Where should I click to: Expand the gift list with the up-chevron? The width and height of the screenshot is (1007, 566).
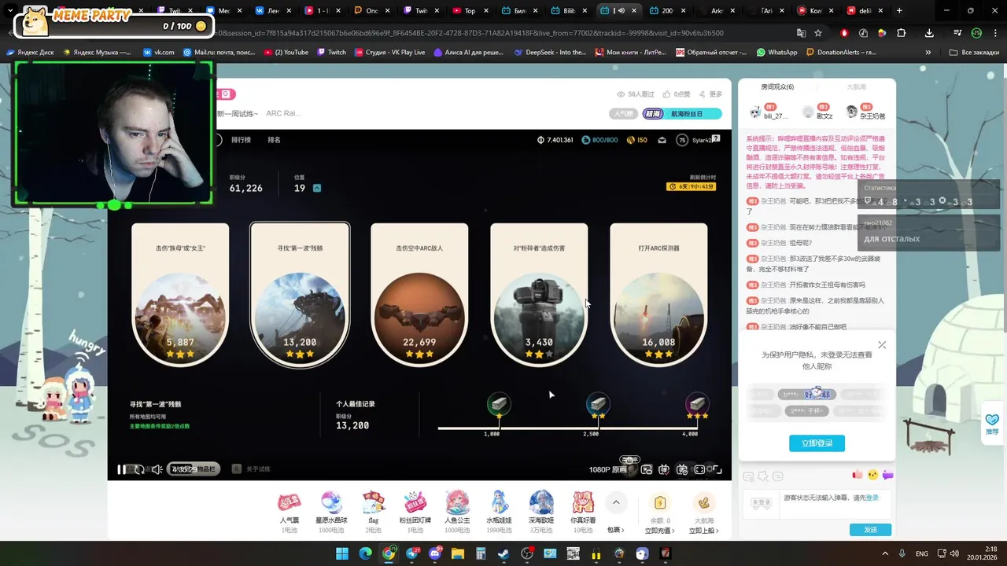616,502
